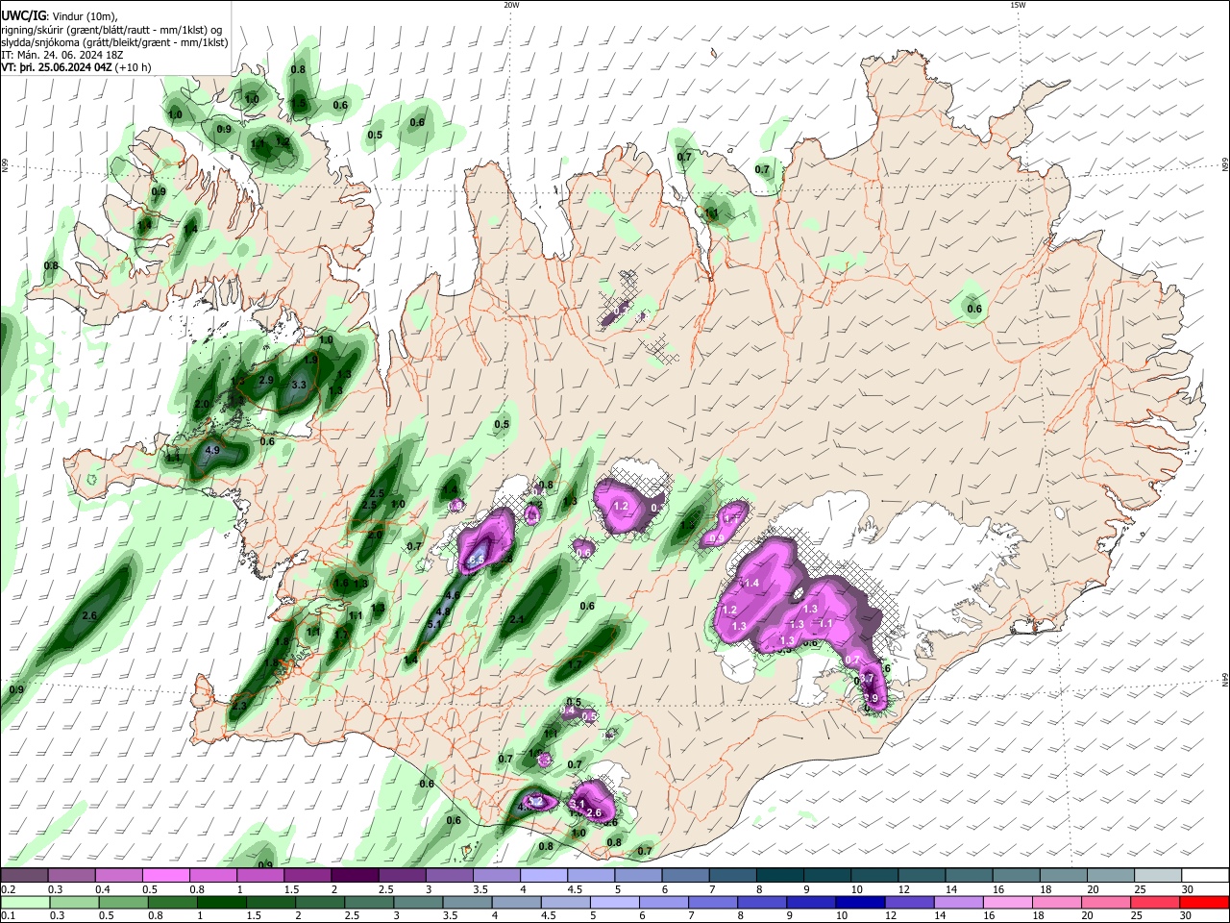Screen dimensions: 1230x923
Task: Click the 4.8 rainfall value on map
Action: pos(443,611)
